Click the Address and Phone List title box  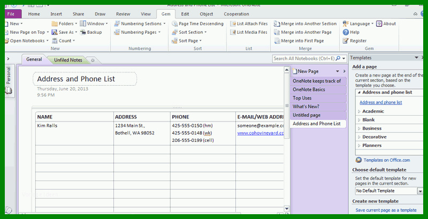[85, 79]
